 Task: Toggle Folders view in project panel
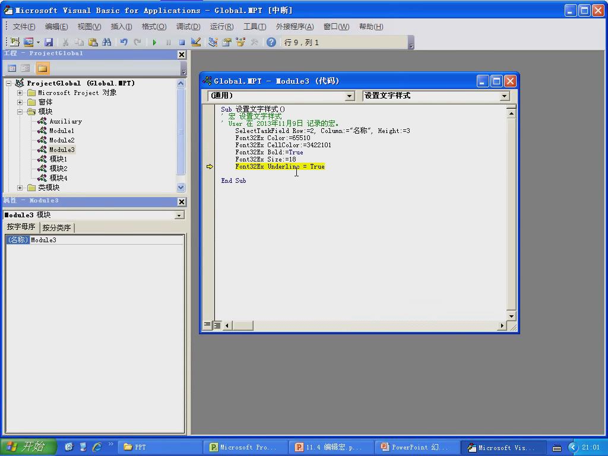[x=42, y=69]
